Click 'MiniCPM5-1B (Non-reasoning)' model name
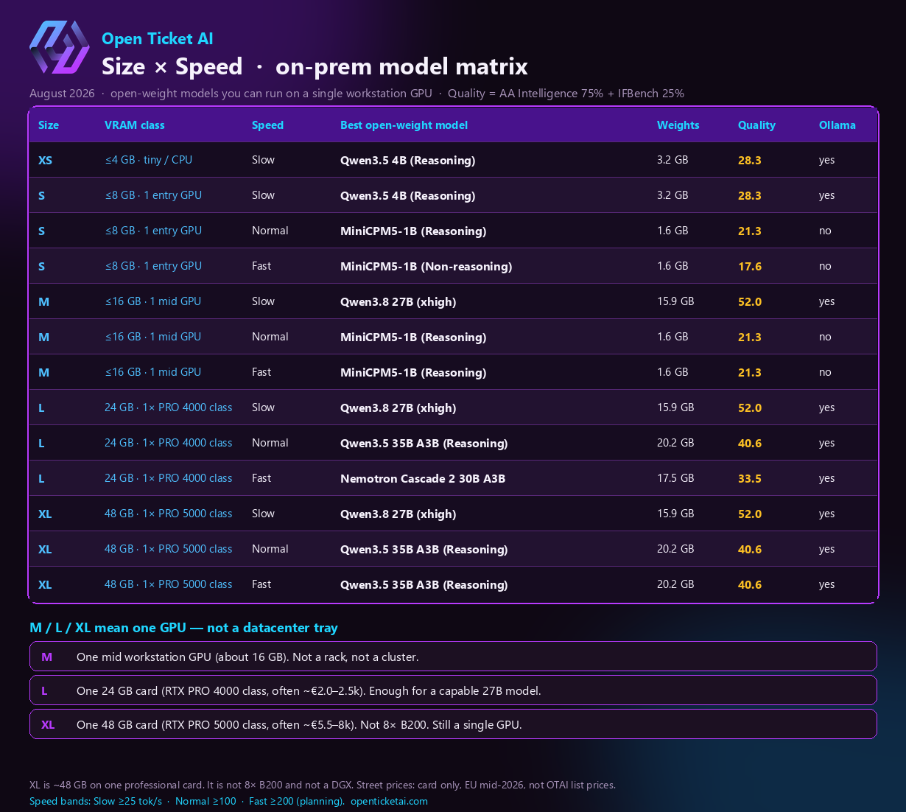 426,267
